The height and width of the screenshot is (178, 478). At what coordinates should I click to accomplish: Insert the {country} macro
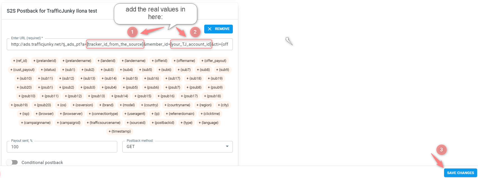pos(150,105)
